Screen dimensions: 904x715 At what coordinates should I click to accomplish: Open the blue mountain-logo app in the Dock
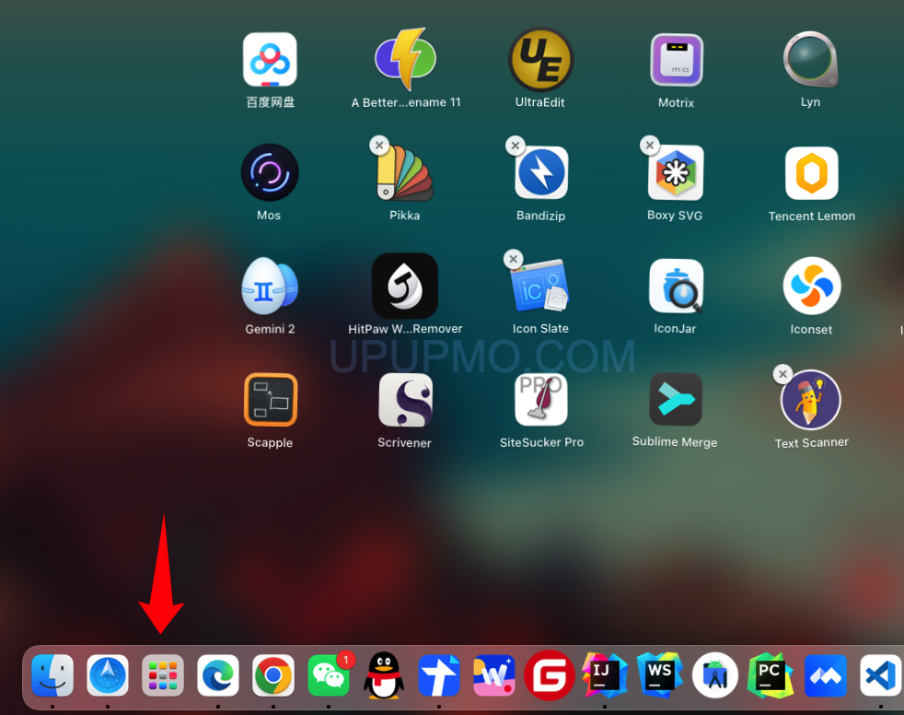(x=826, y=675)
